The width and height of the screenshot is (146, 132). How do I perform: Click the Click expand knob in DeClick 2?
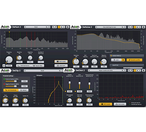click(x=70, y=100)
